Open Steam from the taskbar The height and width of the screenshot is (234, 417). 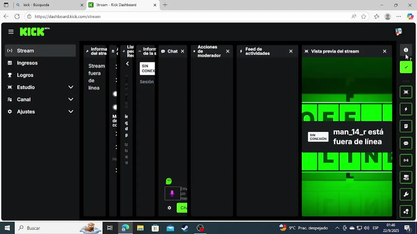185,228
